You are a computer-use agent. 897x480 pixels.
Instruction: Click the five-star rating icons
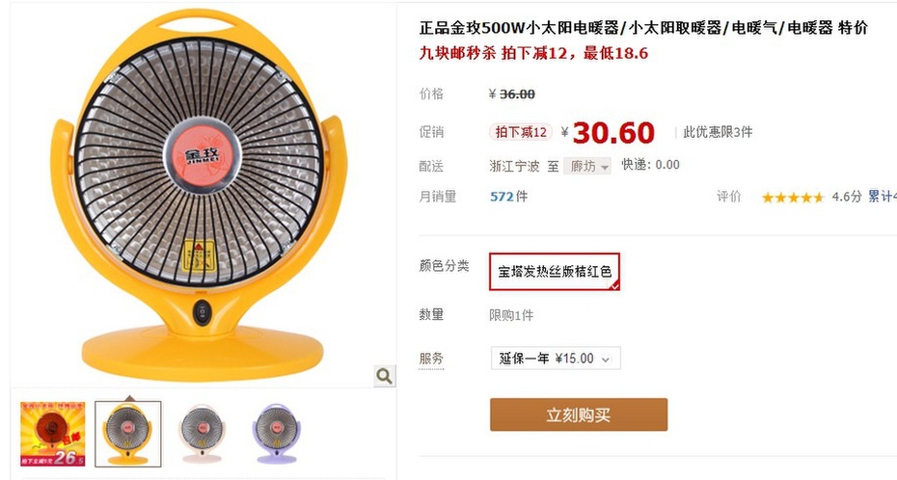(x=792, y=198)
